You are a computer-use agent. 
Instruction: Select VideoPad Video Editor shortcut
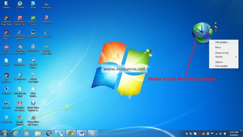tap(6, 21)
